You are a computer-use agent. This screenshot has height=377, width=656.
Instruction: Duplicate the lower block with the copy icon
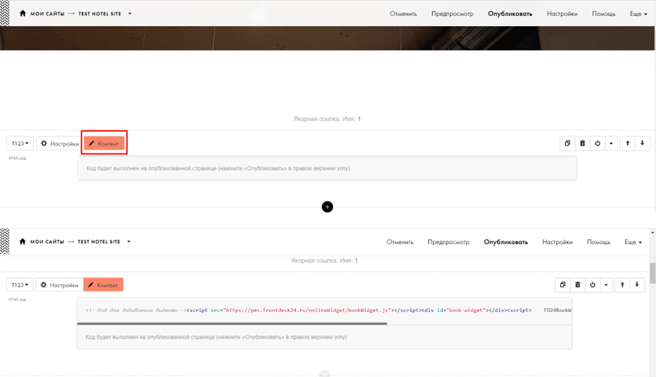[x=563, y=285]
